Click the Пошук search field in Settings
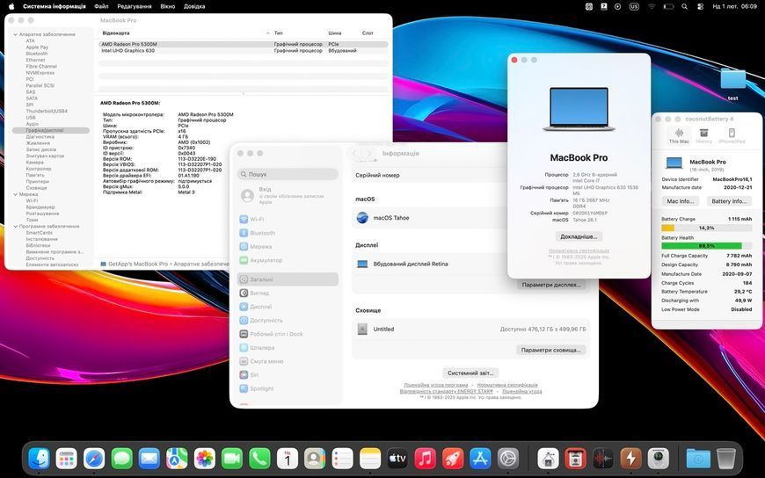The height and width of the screenshot is (478, 765). pyautogui.click(x=288, y=174)
